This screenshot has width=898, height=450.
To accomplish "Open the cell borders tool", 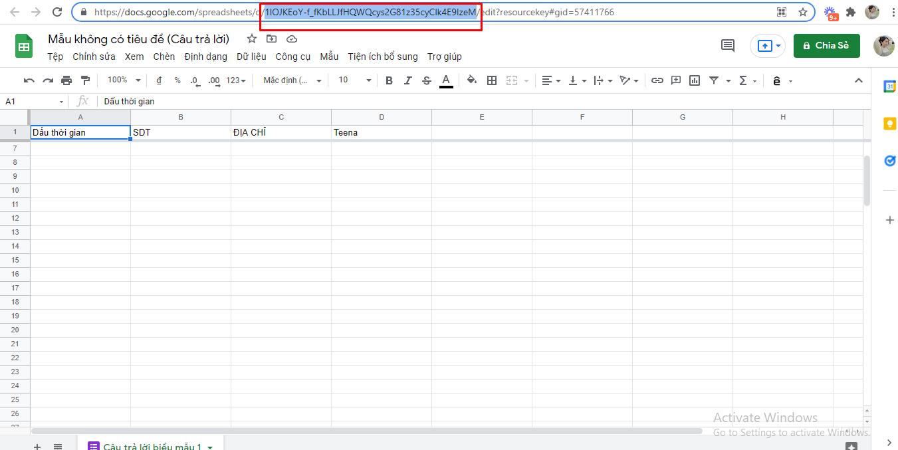I will coord(492,80).
